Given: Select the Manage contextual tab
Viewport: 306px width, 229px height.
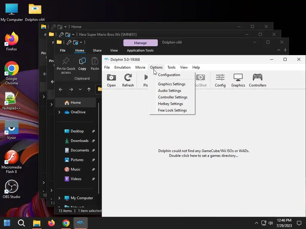Looking at the screenshot, I should [x=140, y=43].
